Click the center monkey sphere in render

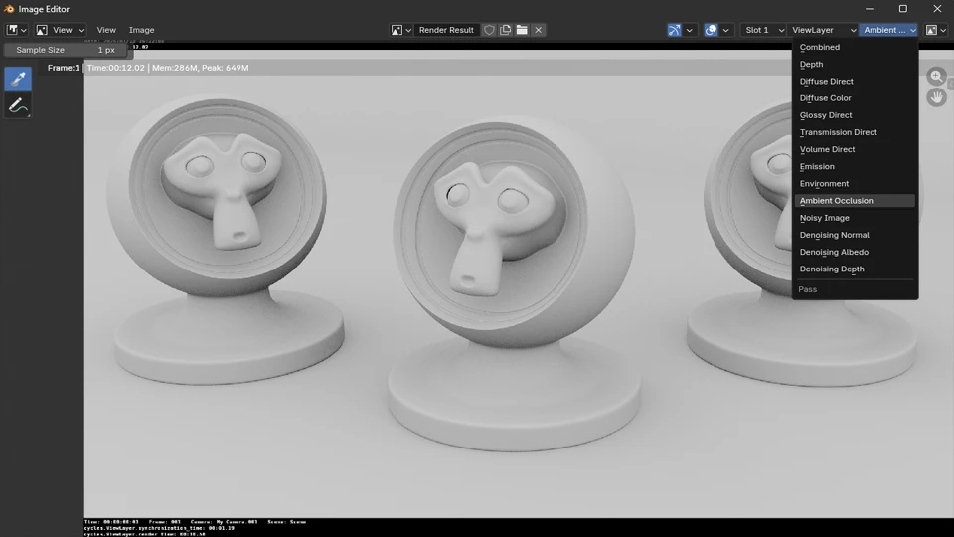point(514,232)
